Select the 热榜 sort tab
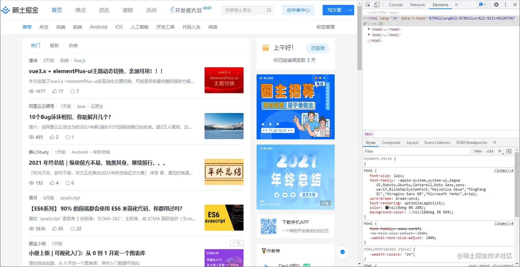Image resolution: width=520 pixels, height=267 pixels. point(73,45)
